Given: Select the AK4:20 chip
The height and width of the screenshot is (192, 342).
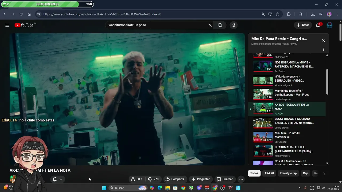Looking at the screenshot, I should [269, 173].
